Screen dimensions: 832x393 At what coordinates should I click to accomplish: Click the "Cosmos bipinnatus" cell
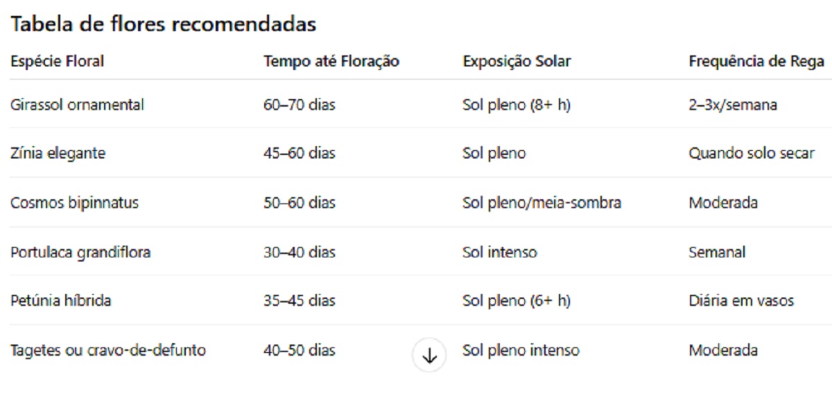coord(74,203)
